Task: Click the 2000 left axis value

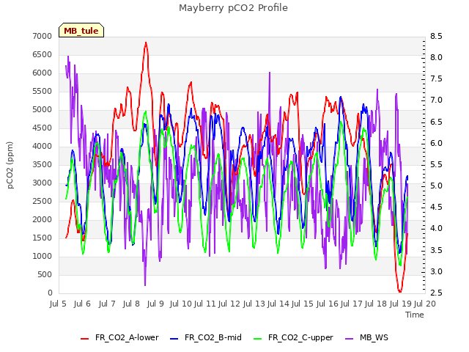Action: click(x=43, y=219)
